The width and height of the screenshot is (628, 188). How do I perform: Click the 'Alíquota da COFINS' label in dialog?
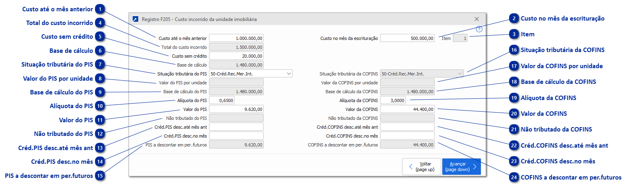coord(359,100)
